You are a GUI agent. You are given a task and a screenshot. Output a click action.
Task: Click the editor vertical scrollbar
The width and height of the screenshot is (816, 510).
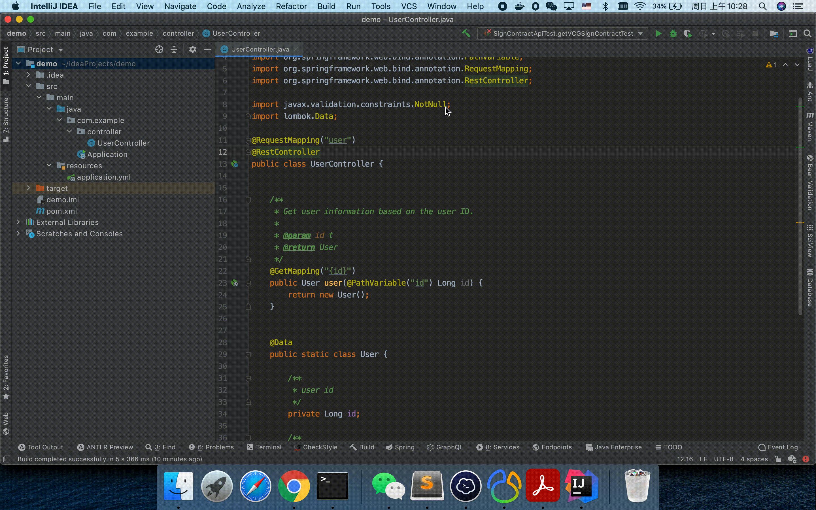tap(800, 206)
